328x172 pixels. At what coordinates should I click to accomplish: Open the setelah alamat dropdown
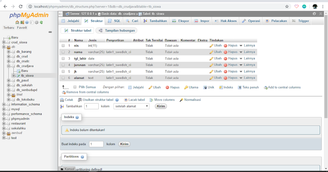point(131,106)
